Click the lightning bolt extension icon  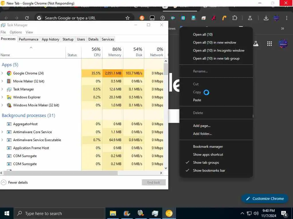163,18
